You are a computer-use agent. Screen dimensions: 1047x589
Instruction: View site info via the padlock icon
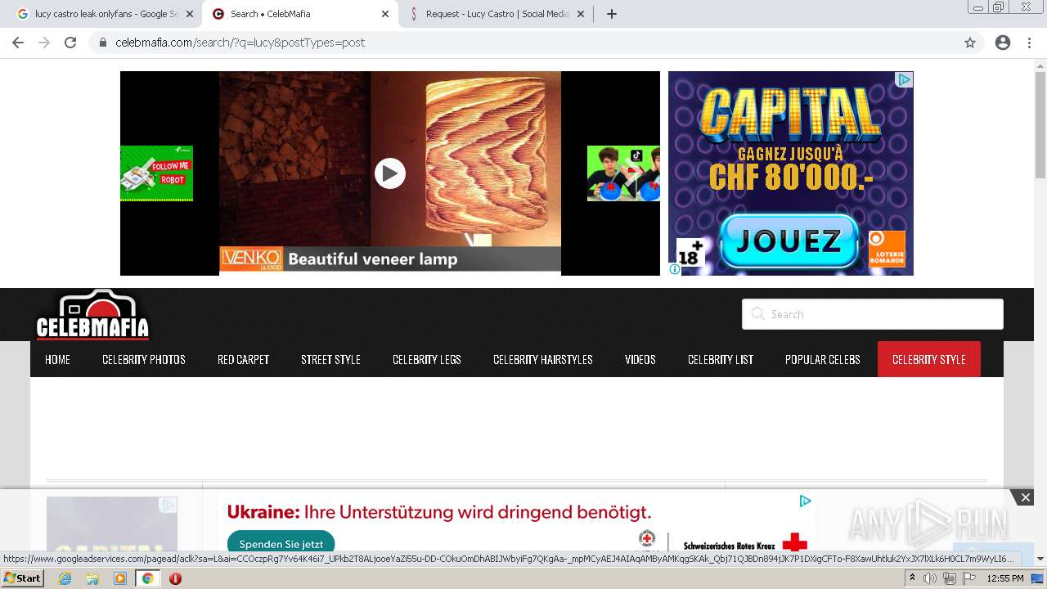pos(103,43)
